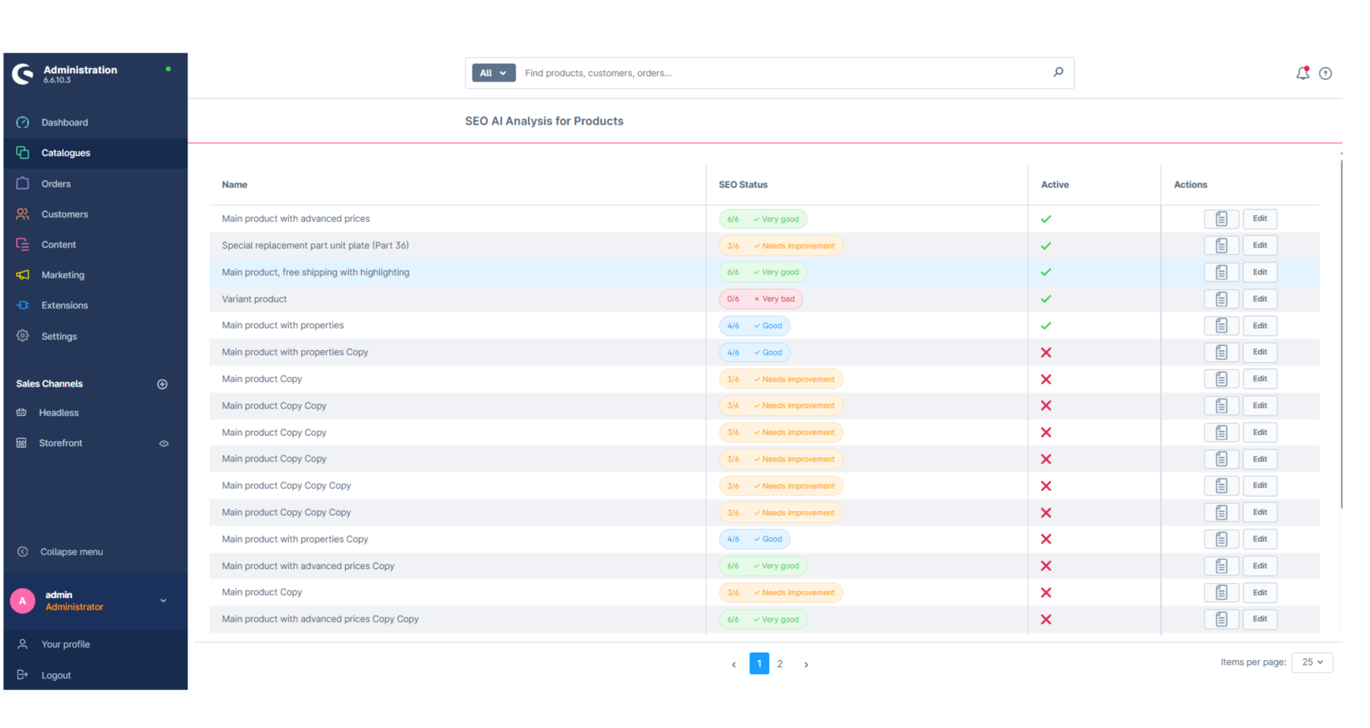1370x728 pixels.
Task: Click the Orders bag icon
Action: 23,183
